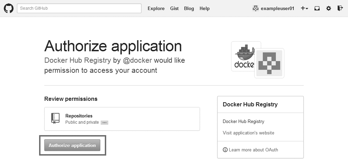Image resolution: width=348 pixels, height=167 pixels.
Task: Expand the repositories permission ellipsis details
Action: click(x=104, y=123)
